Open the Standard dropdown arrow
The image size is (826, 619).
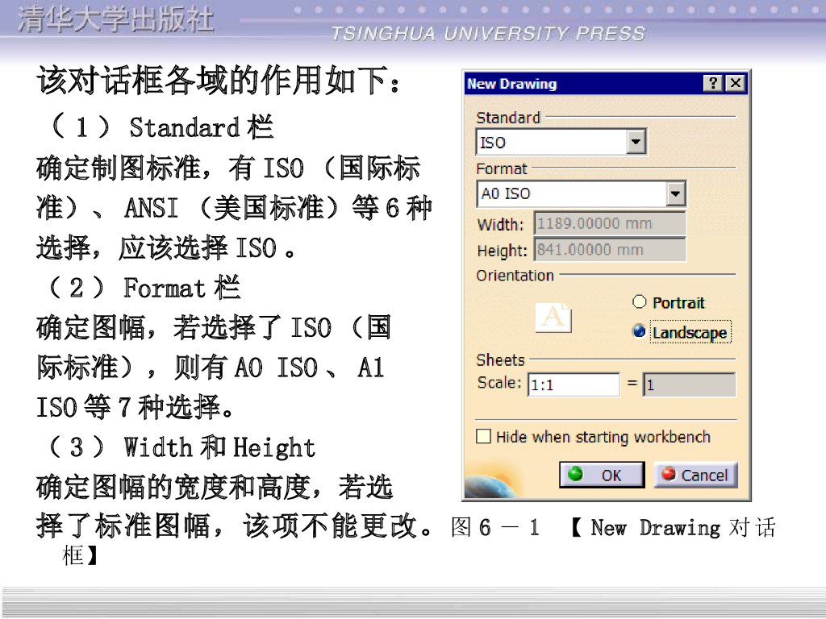[x=636, y=143]
